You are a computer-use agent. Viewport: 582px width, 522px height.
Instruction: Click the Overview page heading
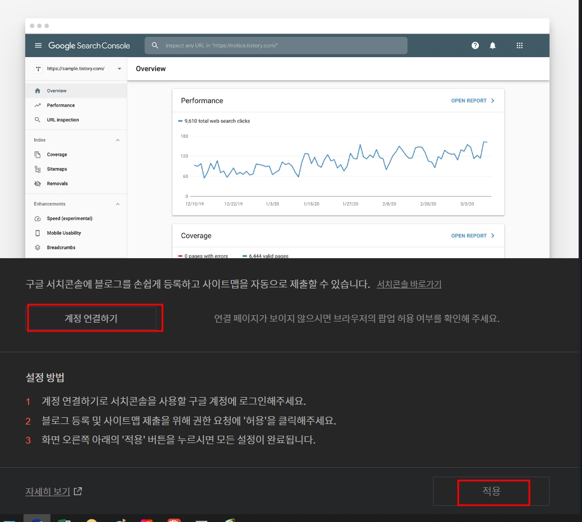(x=151, y=69)
